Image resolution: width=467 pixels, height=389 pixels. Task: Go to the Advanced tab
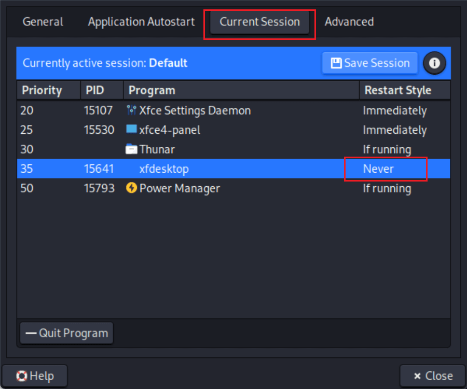click(349, 22)
